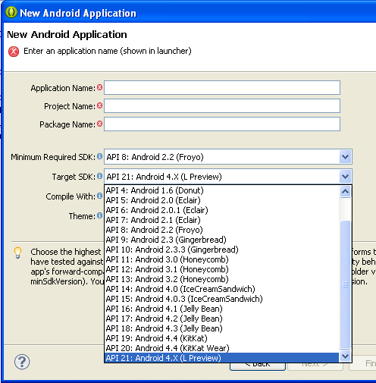Screen dimensions: 376x383
Task: Click info icon next to Compile With
Action: click(x=99, y=196)
